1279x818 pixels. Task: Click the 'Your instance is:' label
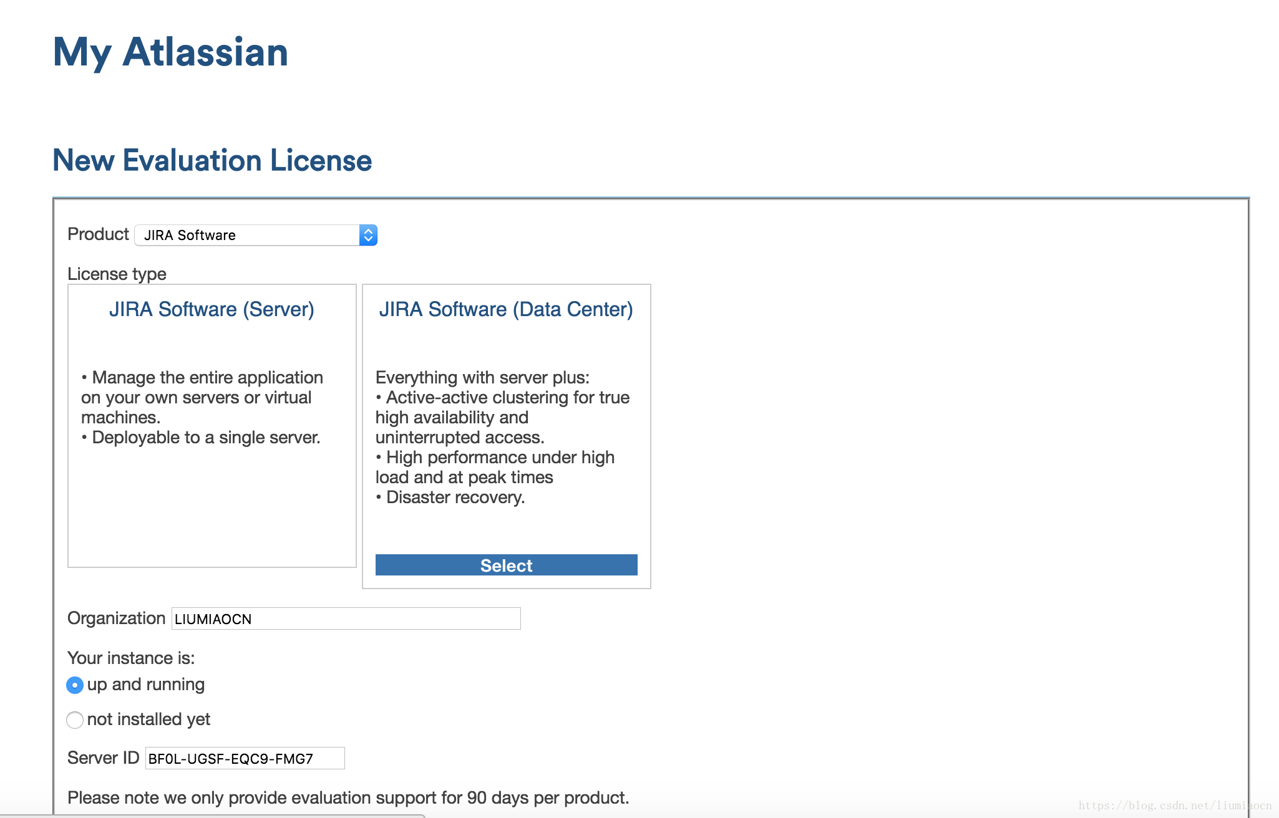coord(131,658)
